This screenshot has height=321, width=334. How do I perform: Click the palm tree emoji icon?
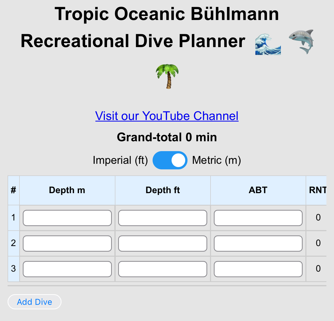167,76
